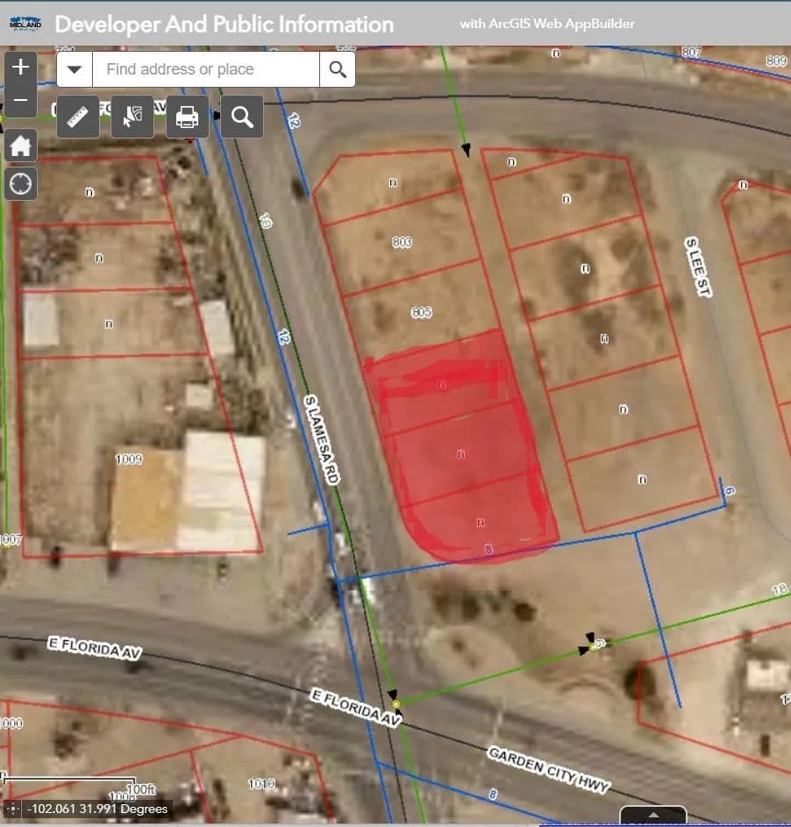Open the Query magnifier widget
Viewport: 791px width, 827px height.
(x=242, y=117)
